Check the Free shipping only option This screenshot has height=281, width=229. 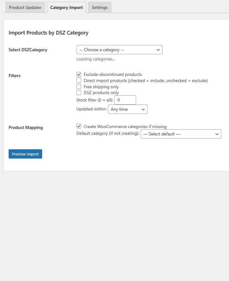[79, 86]
